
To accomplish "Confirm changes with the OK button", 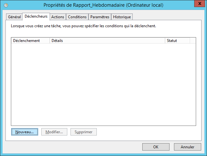I will 156,147.
